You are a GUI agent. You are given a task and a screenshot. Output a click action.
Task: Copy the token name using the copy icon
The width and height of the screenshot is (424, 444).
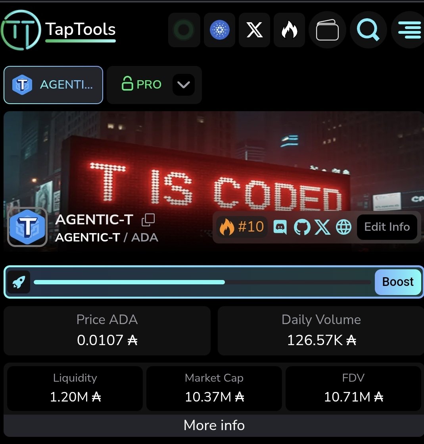coord(148,219)
